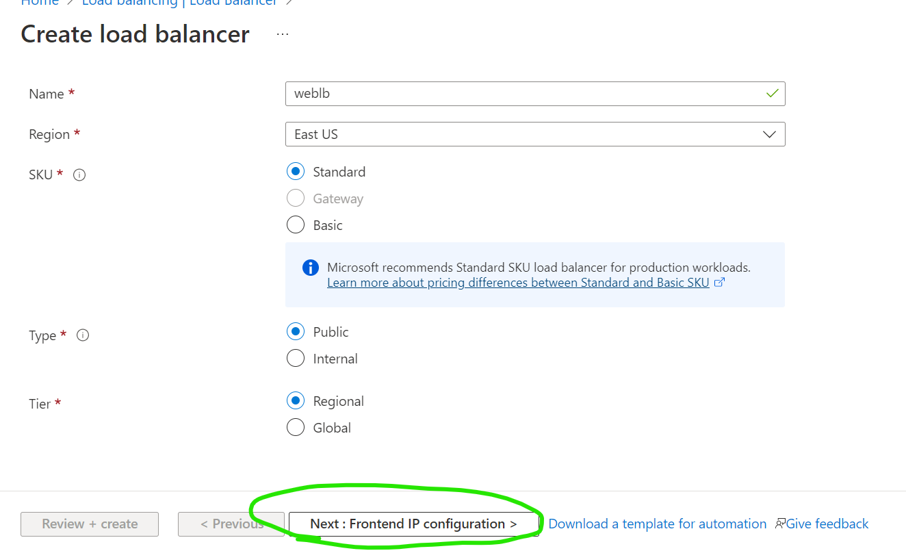This screenshot has width=906, height=553.
Task: Click the SKU information icon
Action: [x=79, y=175]
